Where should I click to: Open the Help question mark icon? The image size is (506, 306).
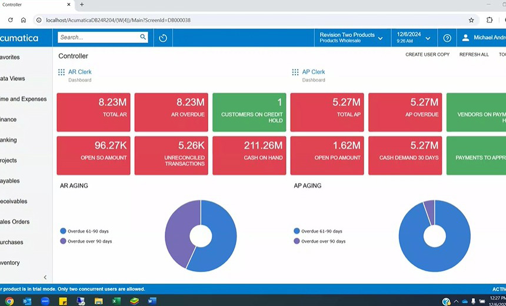[447, 38]
